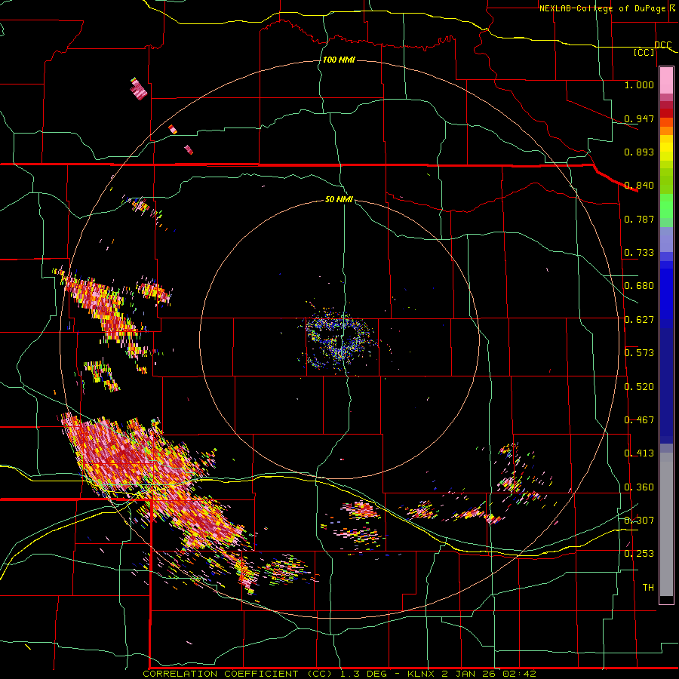
Task: Click the 0.413 scale value
Action: click(x=639, y=453)
